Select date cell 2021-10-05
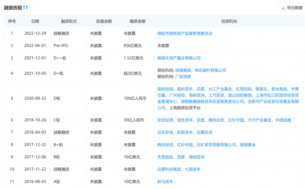The width and height of the screenshot is (305, 190). 35,73
